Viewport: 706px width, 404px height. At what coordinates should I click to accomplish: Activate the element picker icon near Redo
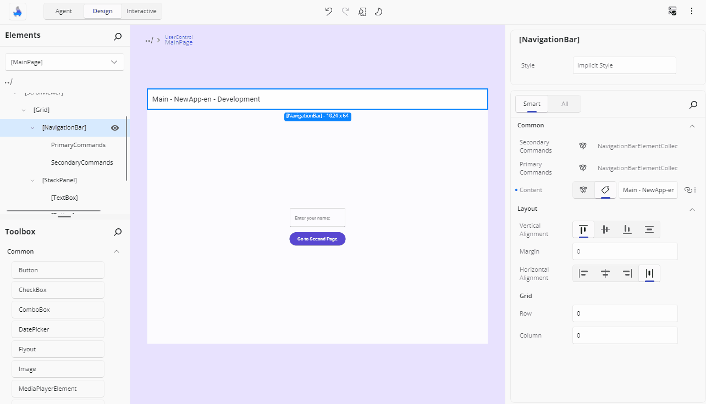pos(362,11)
